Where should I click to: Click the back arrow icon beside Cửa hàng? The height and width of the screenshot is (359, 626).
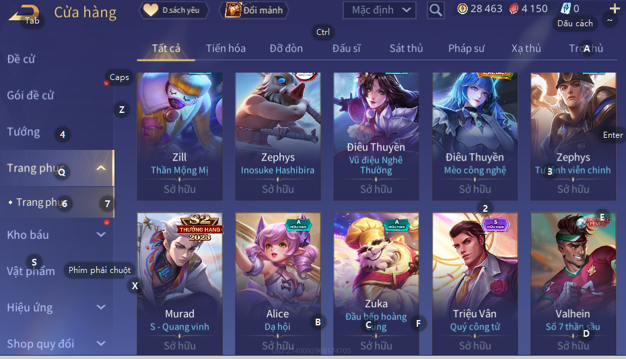coord(24,13)
